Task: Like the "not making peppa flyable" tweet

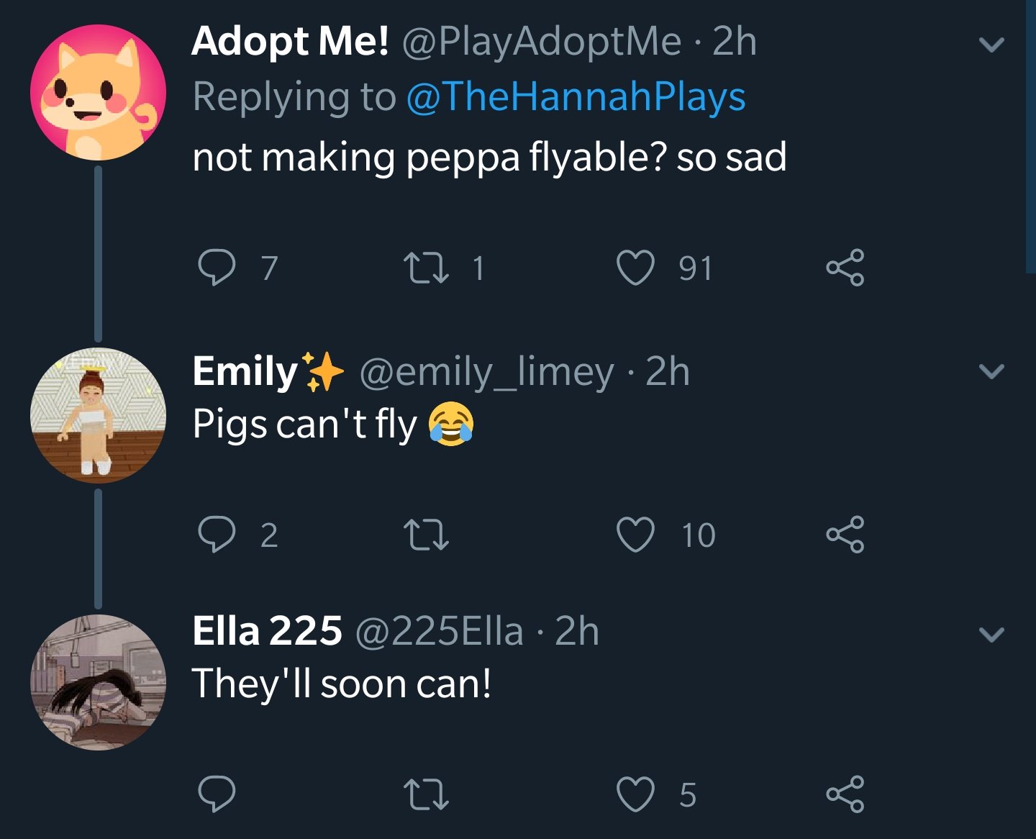Action: (636, 268)
